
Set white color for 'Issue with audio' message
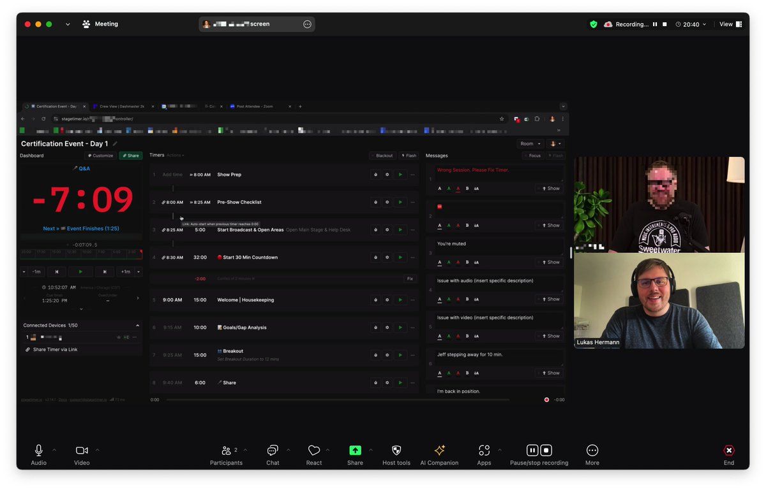(x=440, y=299)
